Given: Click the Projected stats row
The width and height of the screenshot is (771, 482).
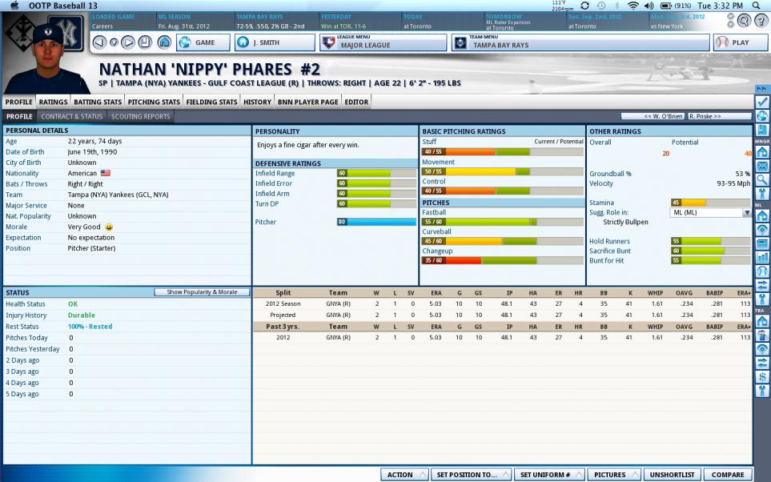Looking at the screenshot, I should 502,315.
